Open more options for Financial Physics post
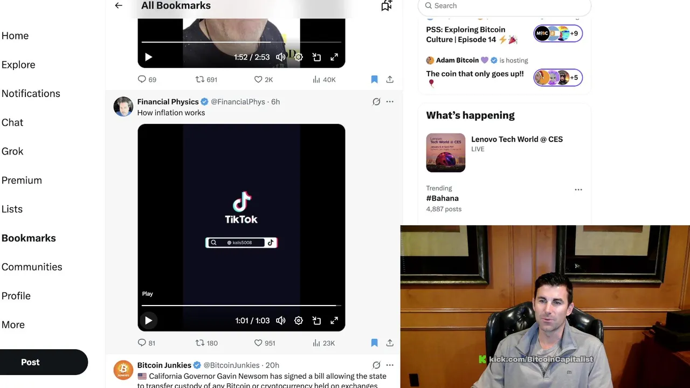Screen dimensions: 690x388 [x=390, y=101]
